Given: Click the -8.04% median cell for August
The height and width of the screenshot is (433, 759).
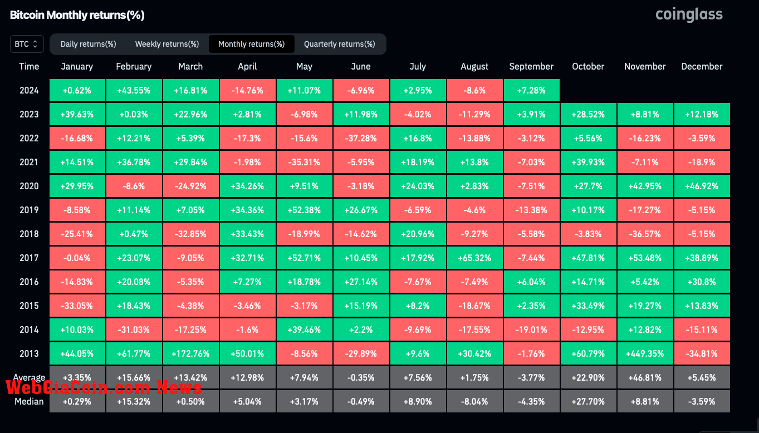Looking at the screenshot, I should pos(474,401).
